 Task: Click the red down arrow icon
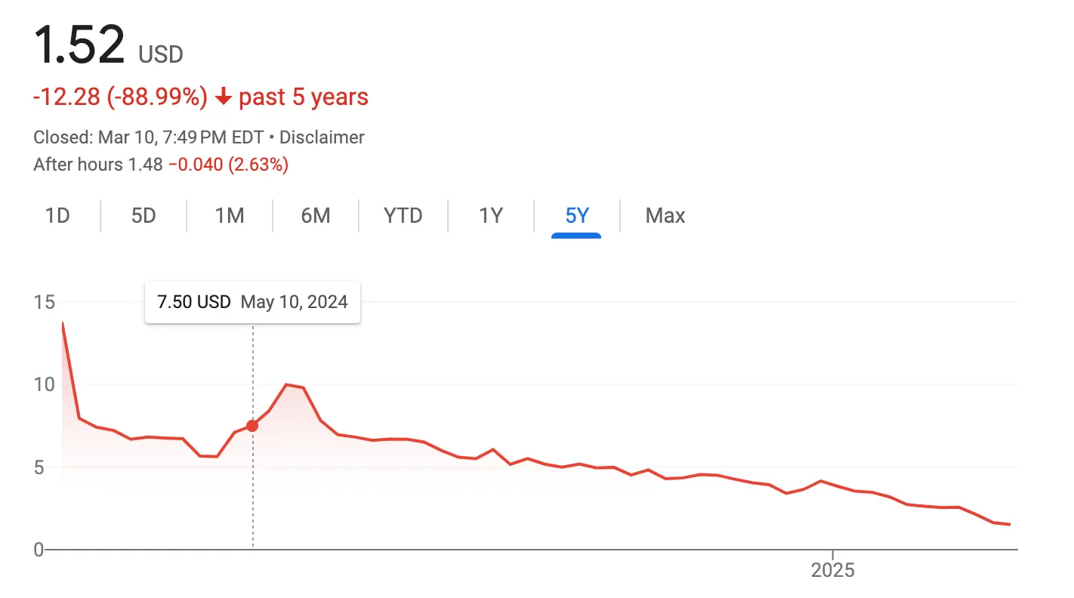click(x=223, y=97)
